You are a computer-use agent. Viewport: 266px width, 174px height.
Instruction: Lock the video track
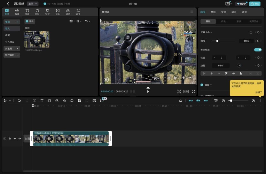pos(10,138)
